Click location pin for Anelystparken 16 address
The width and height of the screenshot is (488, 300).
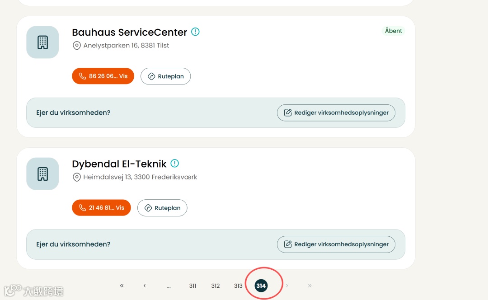(77, 46)
